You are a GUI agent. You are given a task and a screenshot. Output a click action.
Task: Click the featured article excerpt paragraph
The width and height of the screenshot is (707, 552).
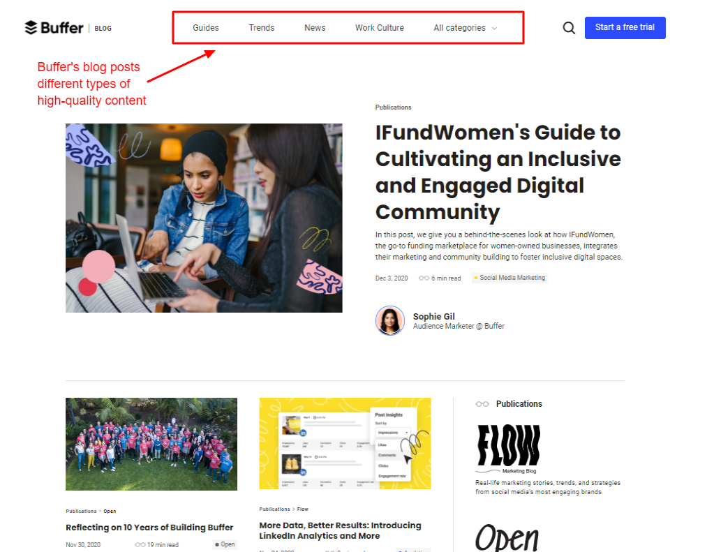499,246
